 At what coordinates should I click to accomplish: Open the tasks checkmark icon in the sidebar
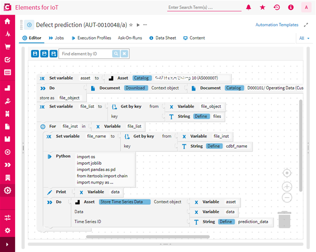point(7,60)
